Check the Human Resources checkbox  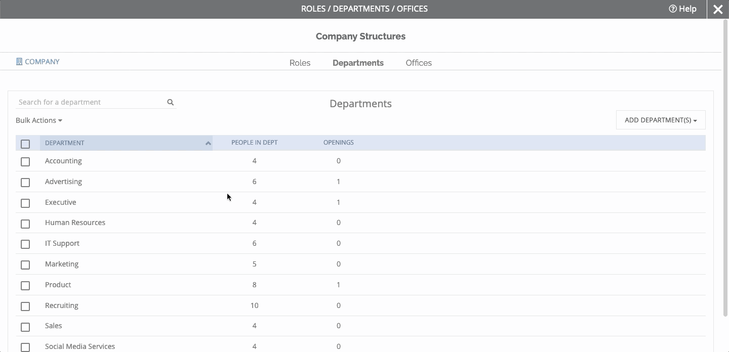[x=25, y=224]
